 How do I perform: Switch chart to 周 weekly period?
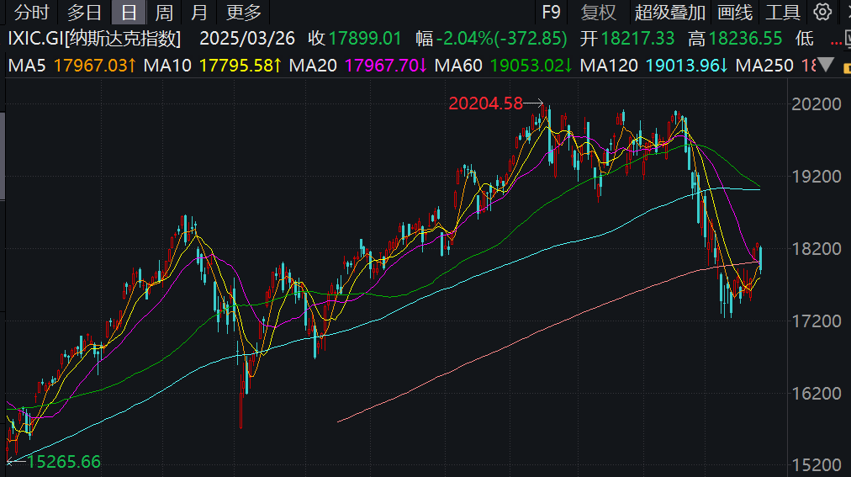click(164, 12)
